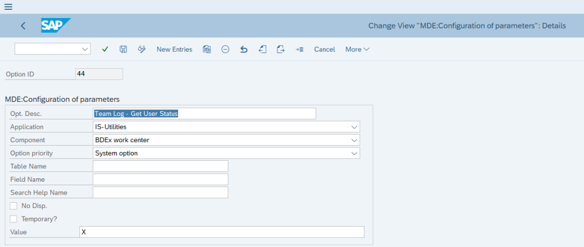Screen dimensions: 584x247
Task: Click the green checkmark Enter icon
Action: [105, 50]
